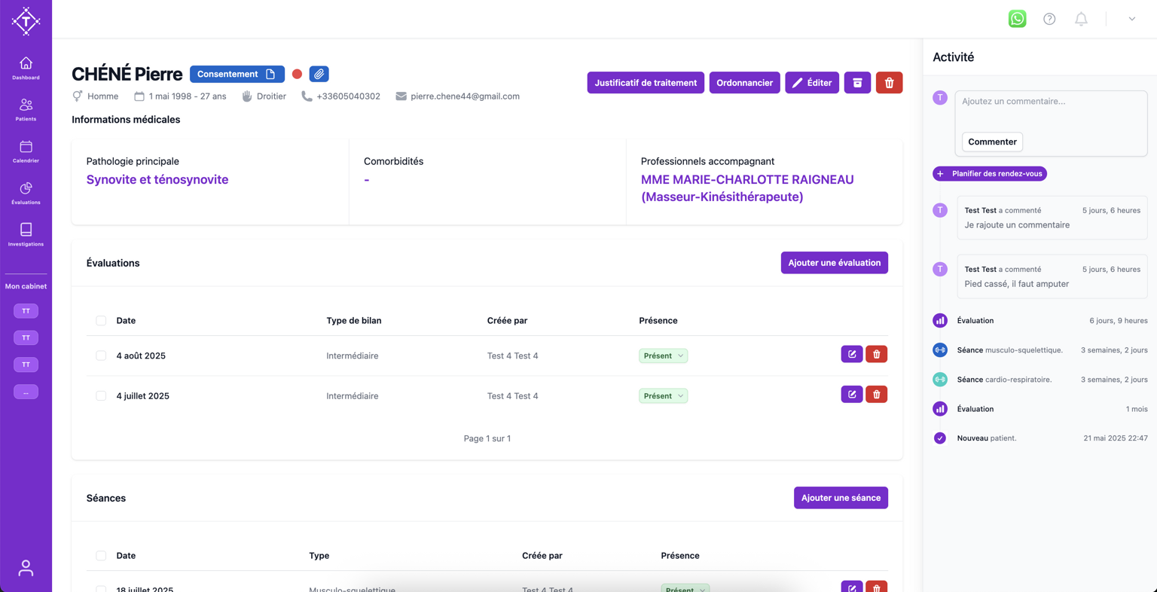The height and width of the screenshot is (592, 1157).
Task: Click Justificatif de traitement button
Action: click(x=646, y=83)
